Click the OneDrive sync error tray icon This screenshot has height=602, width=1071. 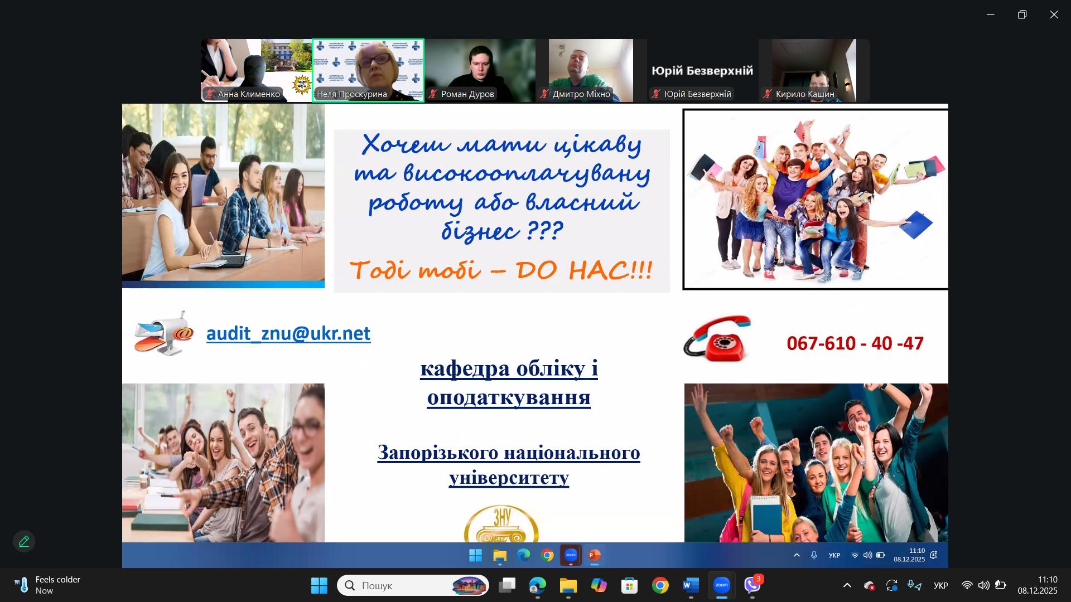click(x=869, y=586)
